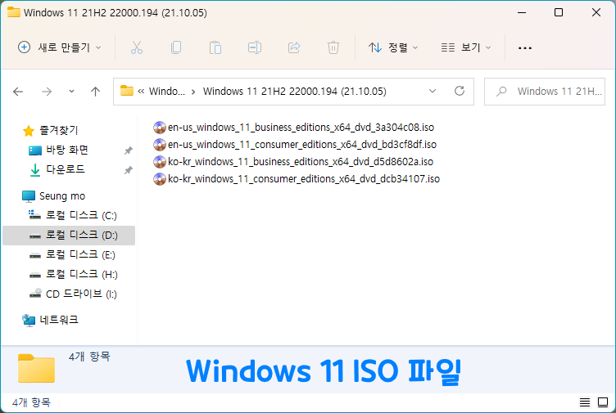The width and height of the screenshot is (616, 413).
Task: Open the 새로 만들기 (New) dropdown
Action: [x=60, y=47]
